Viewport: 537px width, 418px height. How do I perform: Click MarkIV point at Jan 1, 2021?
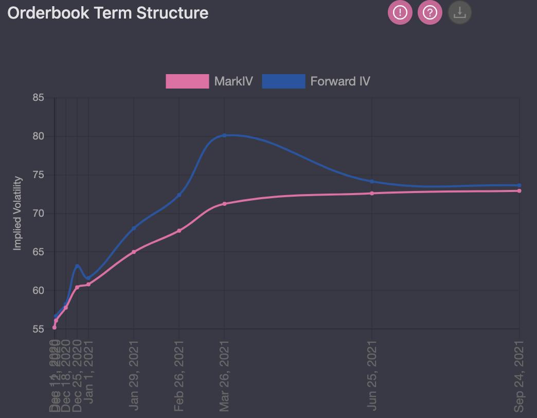[x=88, y=284]
